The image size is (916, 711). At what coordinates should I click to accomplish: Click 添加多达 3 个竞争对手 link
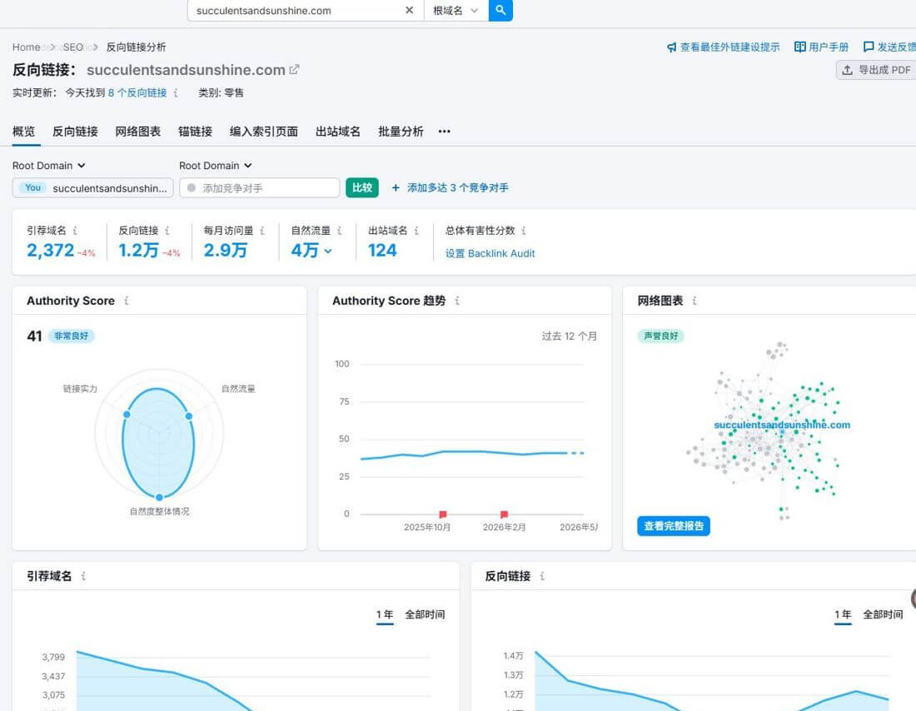click(x=458, y=187)
